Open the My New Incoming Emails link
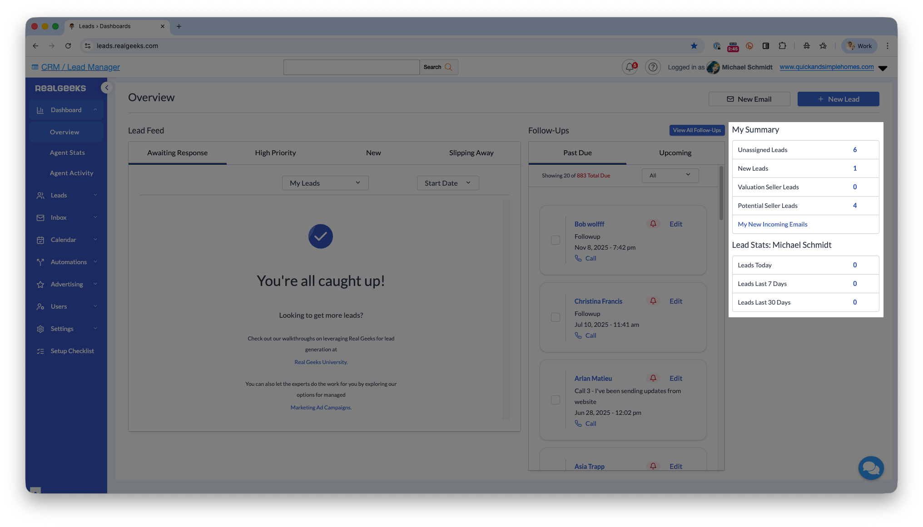This screenshot has width=923, height=527. click(x=772, y=224)
